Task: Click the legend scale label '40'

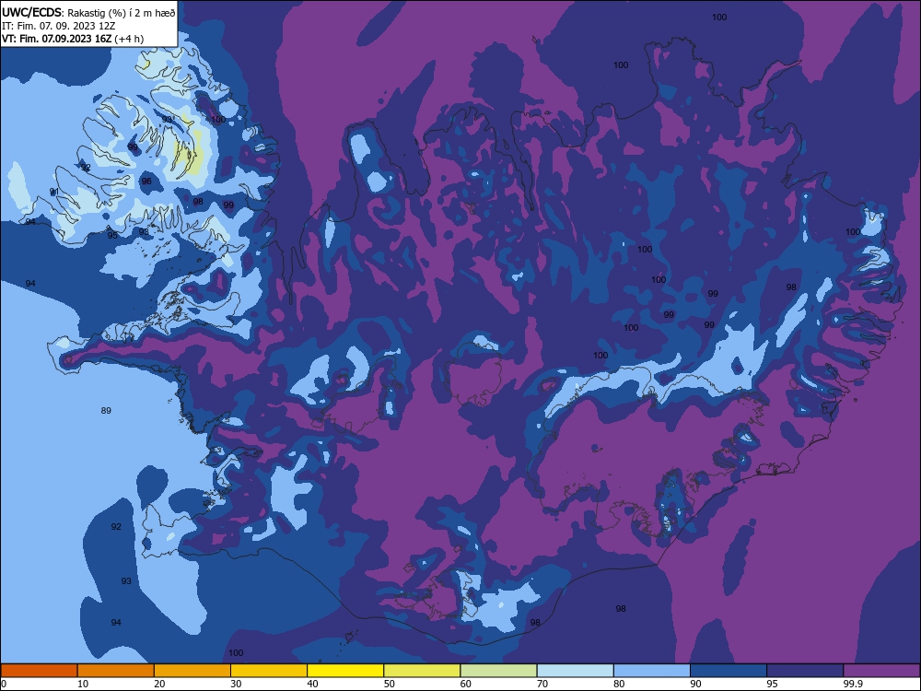Action: pyautogui.click(x=312, y=684)
